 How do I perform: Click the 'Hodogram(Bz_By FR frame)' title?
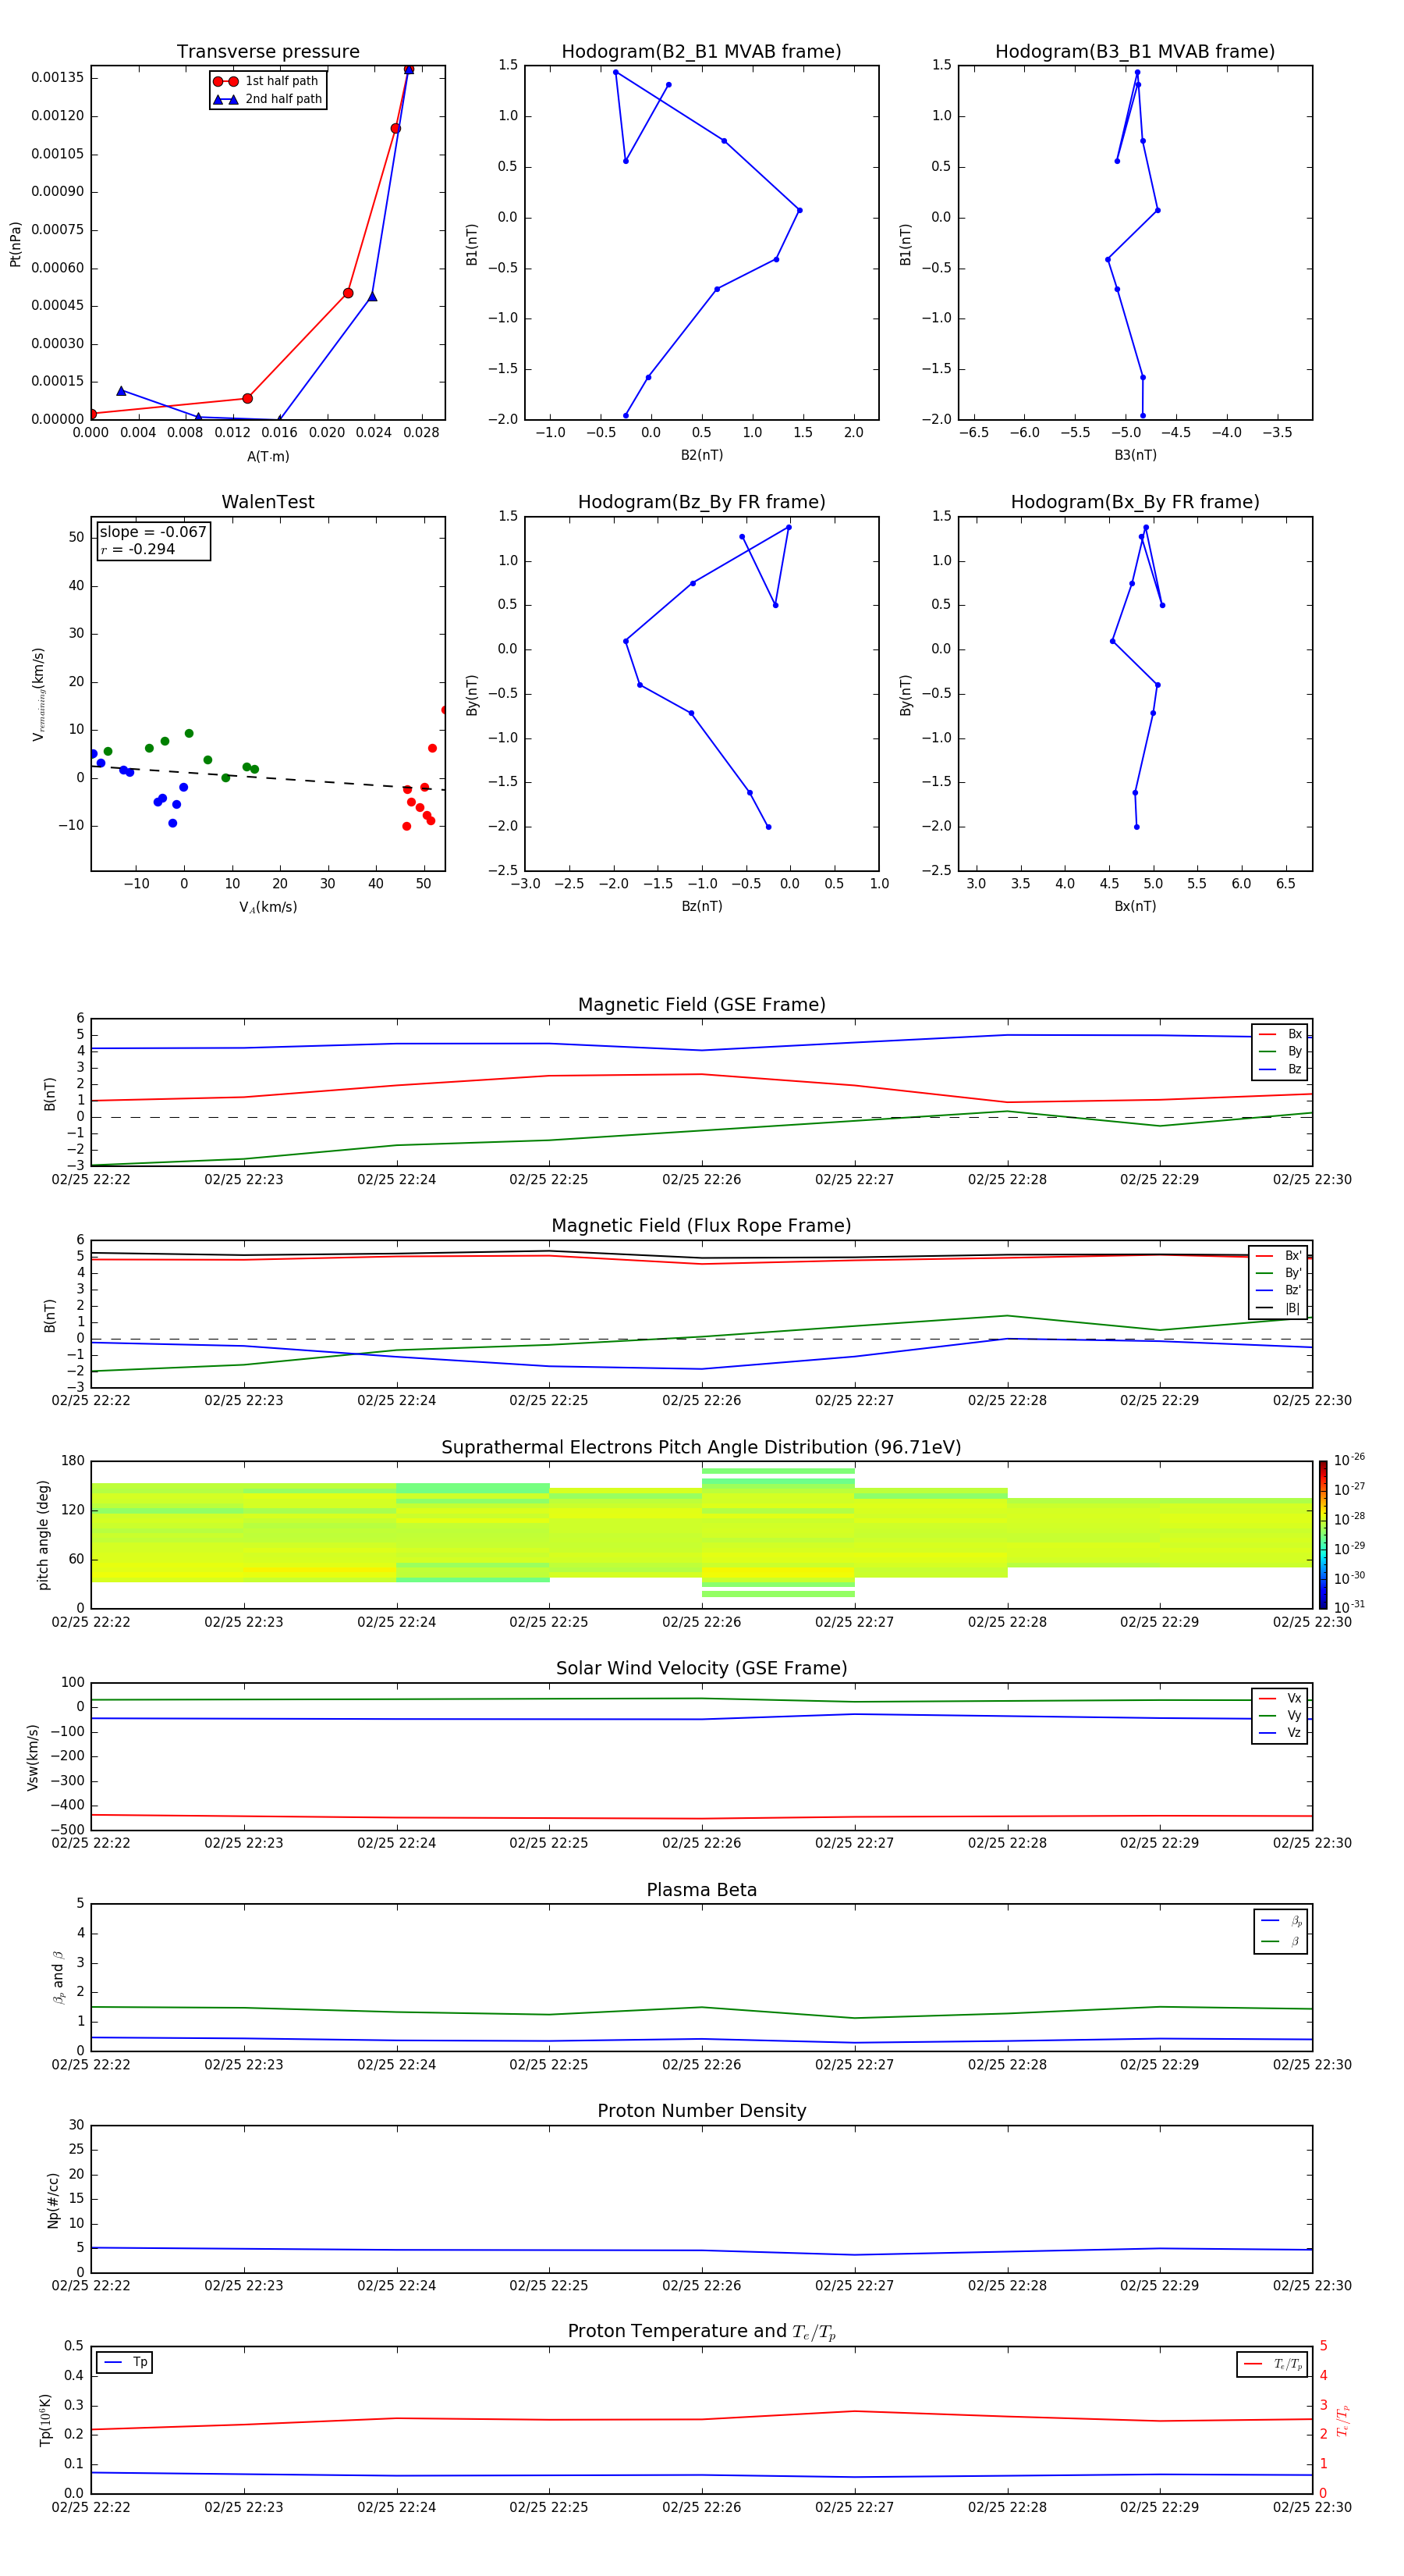coord(701,502)
